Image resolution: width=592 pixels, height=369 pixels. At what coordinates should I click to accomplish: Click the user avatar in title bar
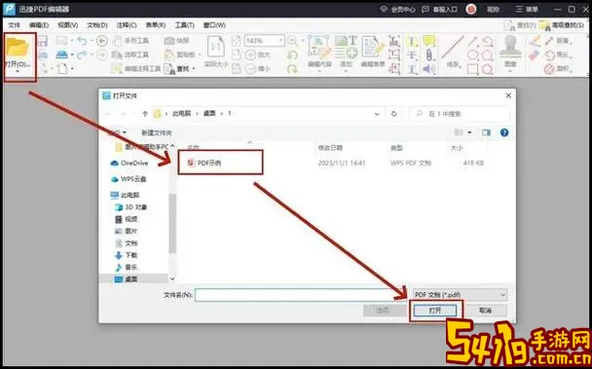pos(471,10)
